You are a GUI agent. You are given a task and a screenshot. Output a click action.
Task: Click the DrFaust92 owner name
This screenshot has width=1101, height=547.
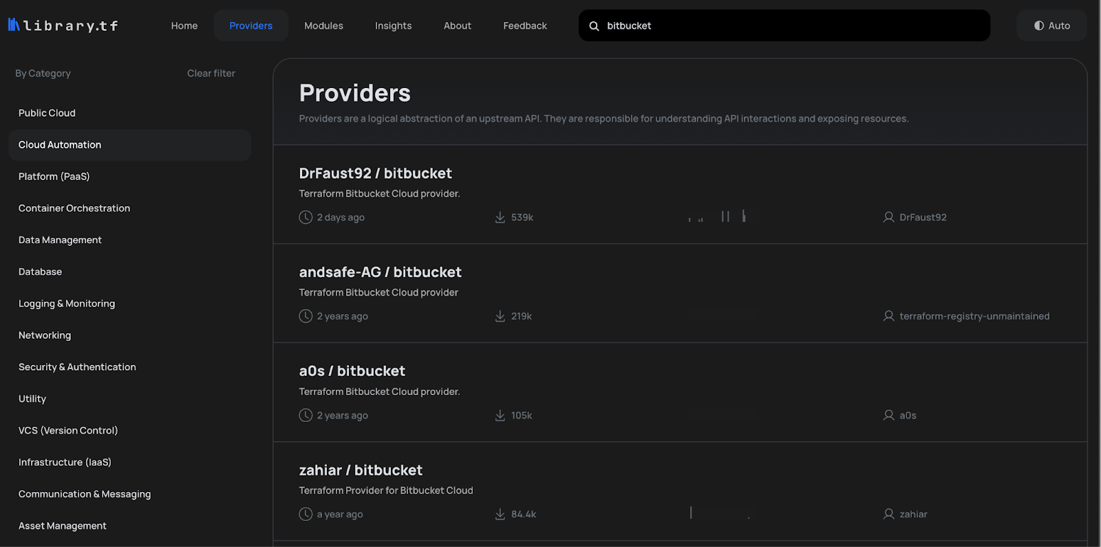923,217
